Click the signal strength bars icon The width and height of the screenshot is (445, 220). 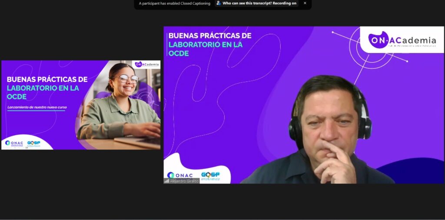pos(166,181)
